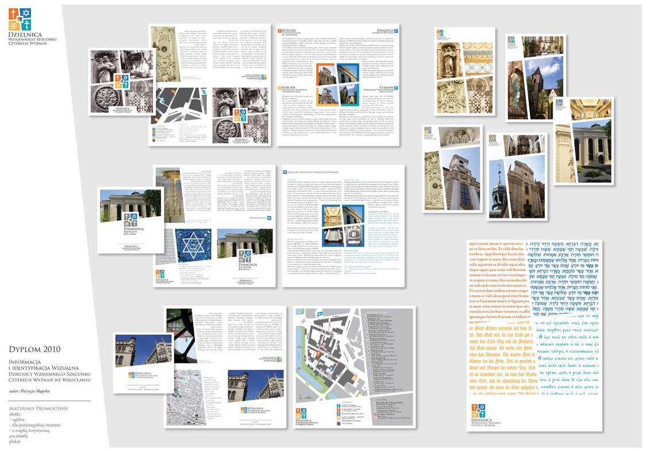Image resolution: width=646 pixels, height=452 pixels.
Task: Click the "plakat" list entry
Action: [x=14, y=441]
